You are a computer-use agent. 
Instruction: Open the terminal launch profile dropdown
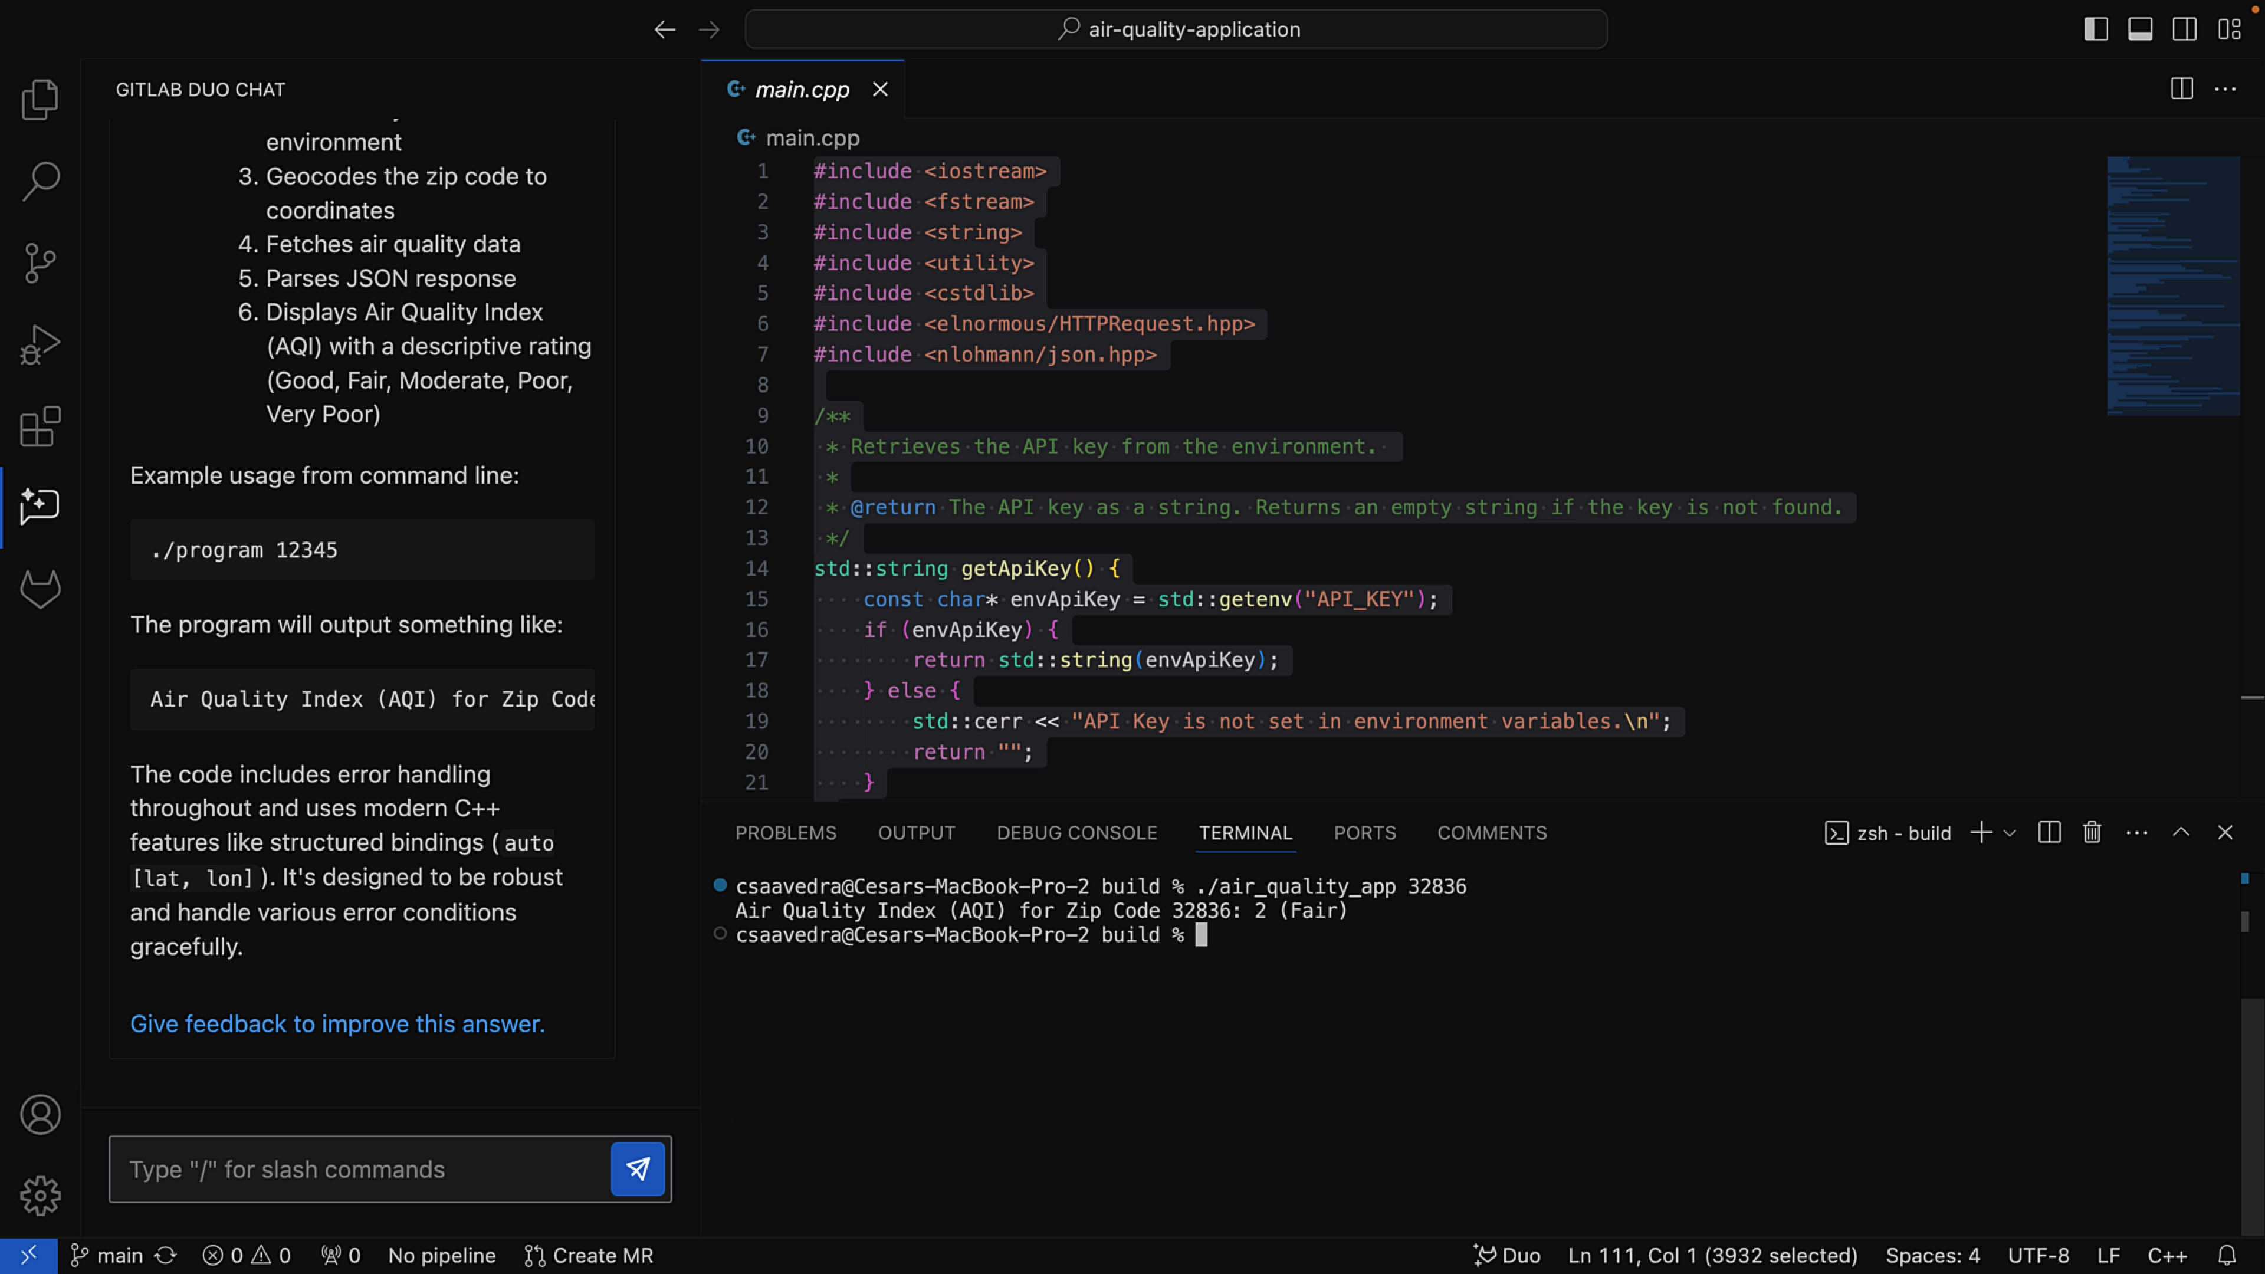coord(2009,833)
